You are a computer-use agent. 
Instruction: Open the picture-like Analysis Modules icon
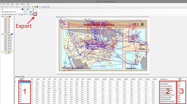(x=35, y=7)
